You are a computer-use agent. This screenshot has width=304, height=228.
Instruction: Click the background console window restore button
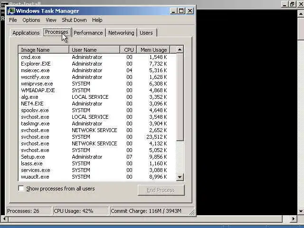click(292, 4)
